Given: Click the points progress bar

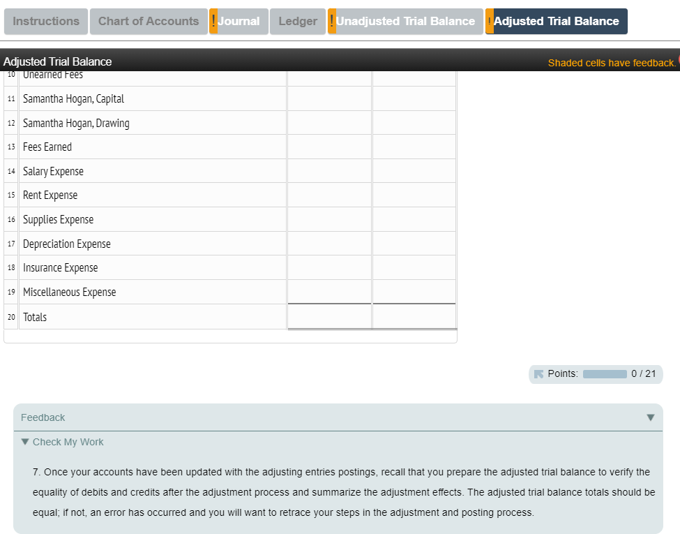Looking at the screenshot, I should pyautogui.click(x=605, y=374).
